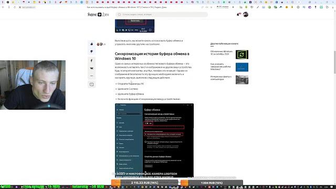Open thumbnail of speeding up Windows article

pyautogui.click(x=242, y=67)
